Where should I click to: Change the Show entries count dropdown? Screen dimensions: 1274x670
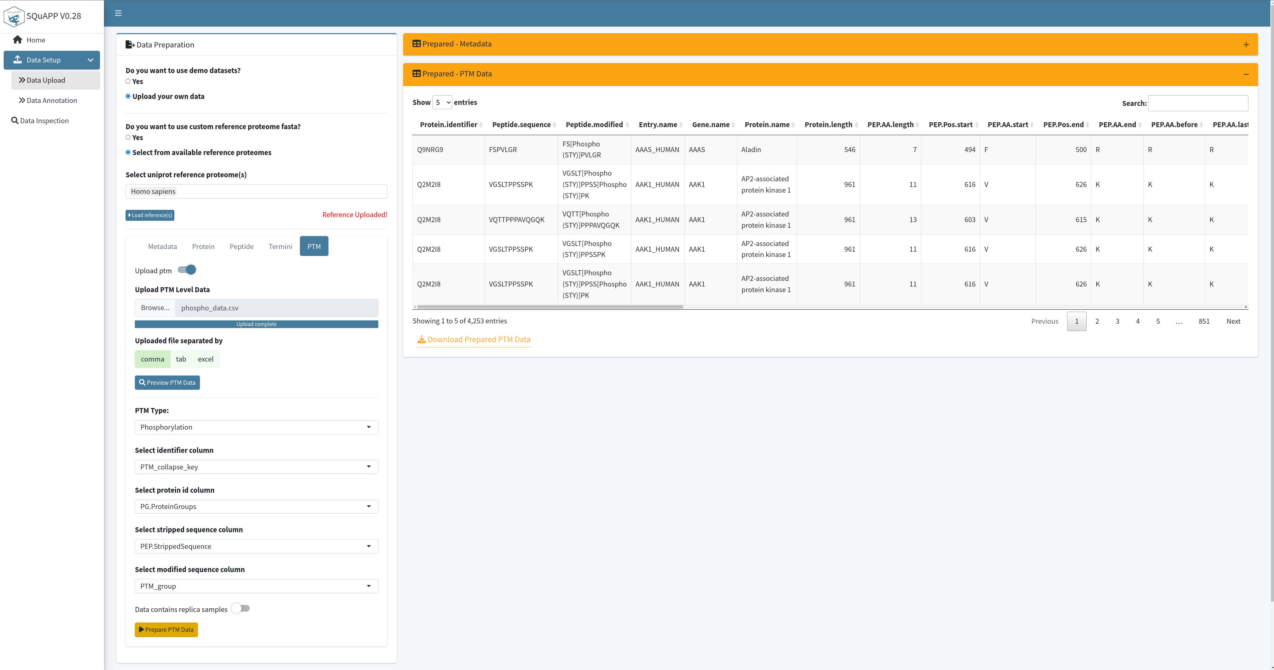[442, 102]
